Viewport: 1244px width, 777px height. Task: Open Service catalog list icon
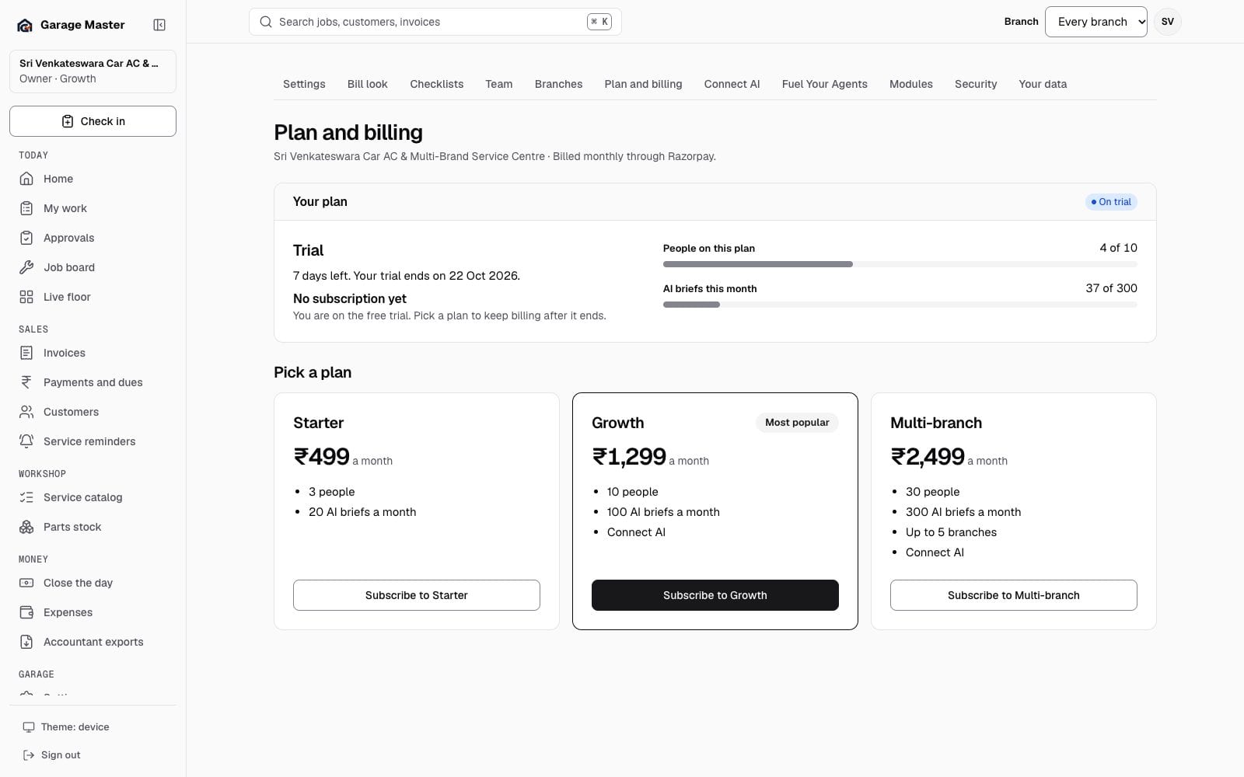[26, 497]
